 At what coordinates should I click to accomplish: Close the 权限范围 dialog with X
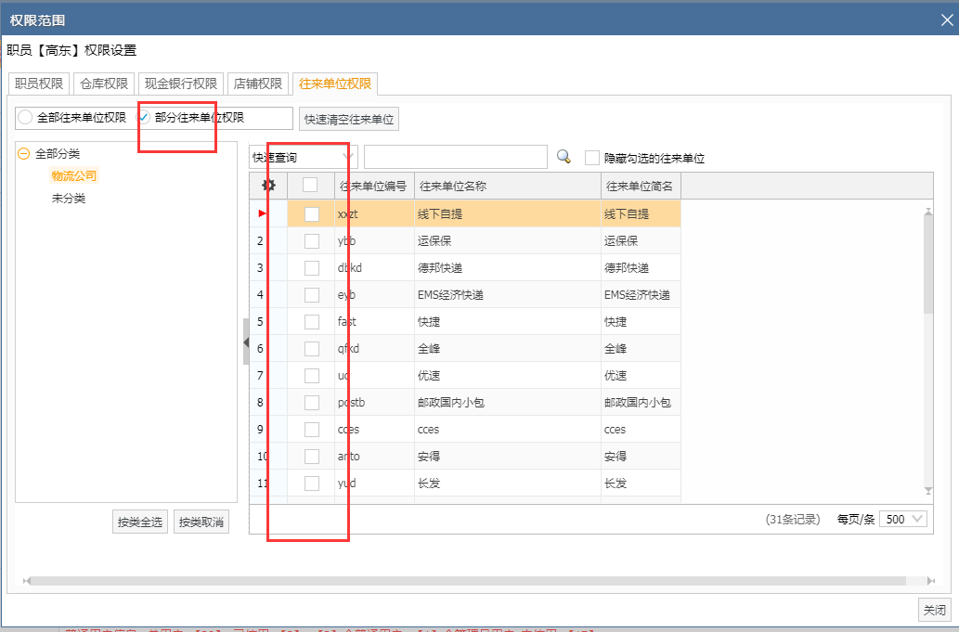947,20
